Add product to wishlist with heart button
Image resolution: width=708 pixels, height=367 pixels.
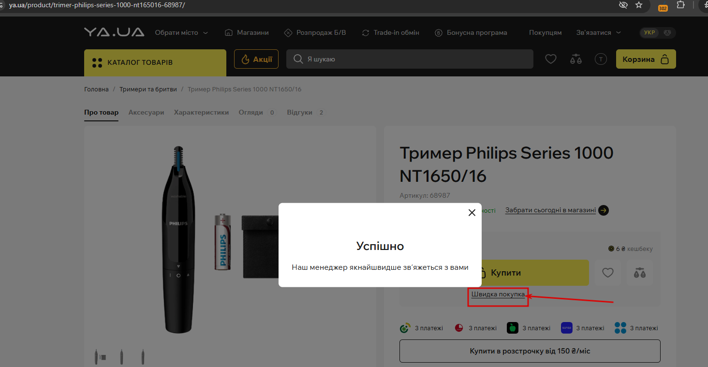[x=608, y=273]
